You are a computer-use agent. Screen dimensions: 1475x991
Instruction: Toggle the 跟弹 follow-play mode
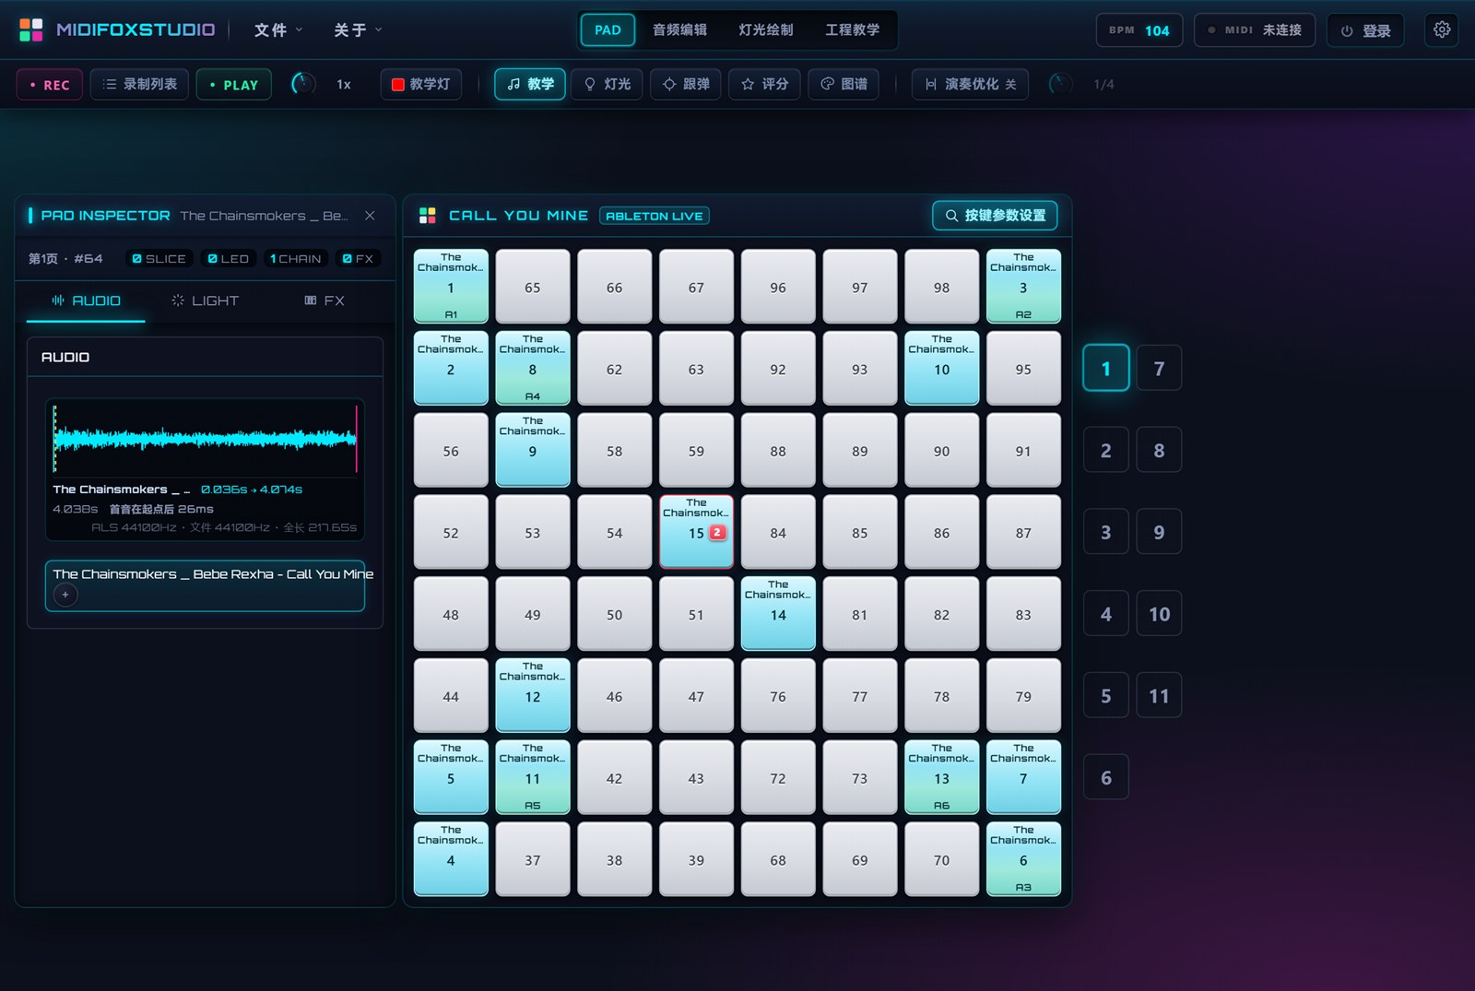[x=686, y=85]
